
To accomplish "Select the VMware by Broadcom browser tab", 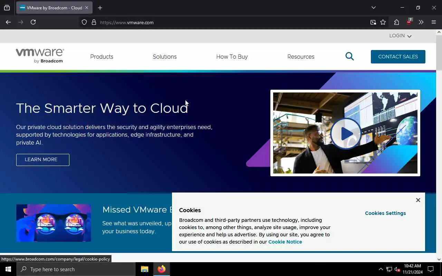I will (54, 8).
